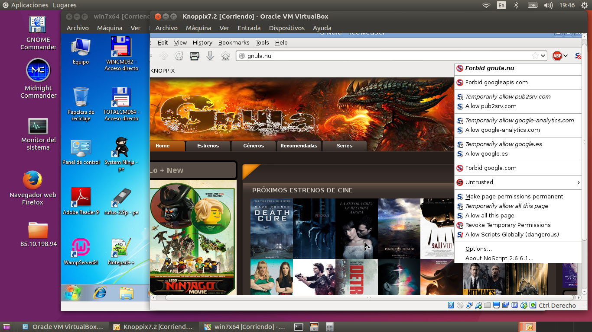The image size is (592, 332).
Task: Click the browser reload button
Action: [179, 56]
